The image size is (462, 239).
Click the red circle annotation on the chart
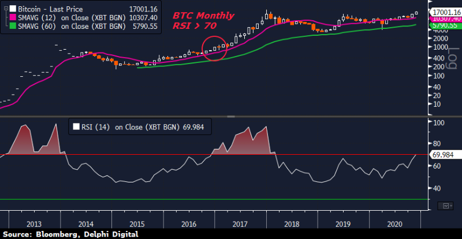(214, 47)
